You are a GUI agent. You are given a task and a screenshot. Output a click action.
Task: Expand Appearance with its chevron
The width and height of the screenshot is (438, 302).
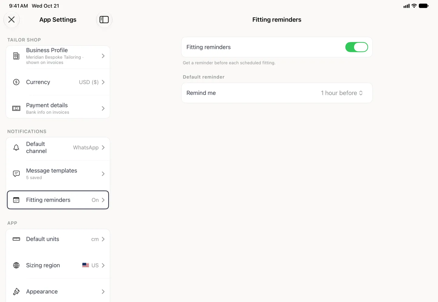coord(103,291)
